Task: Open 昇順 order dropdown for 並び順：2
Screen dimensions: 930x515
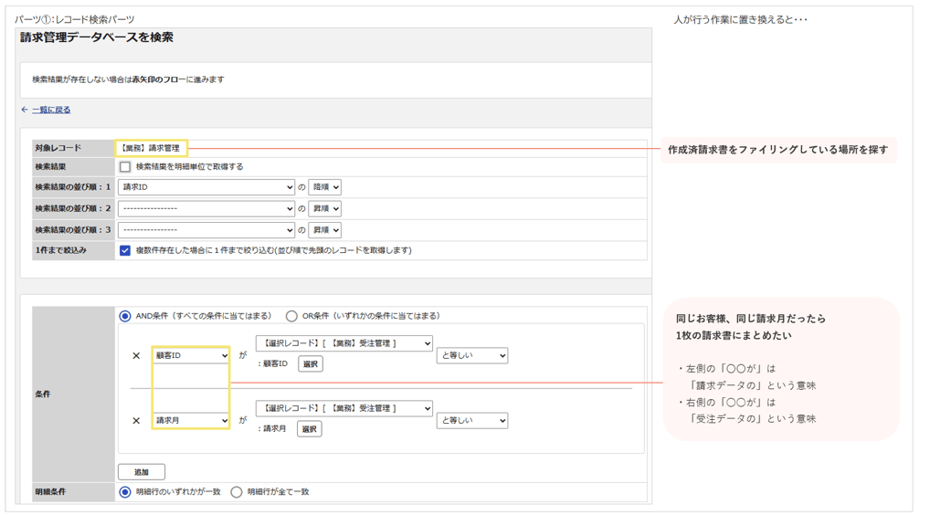Action: click(325, 208)
